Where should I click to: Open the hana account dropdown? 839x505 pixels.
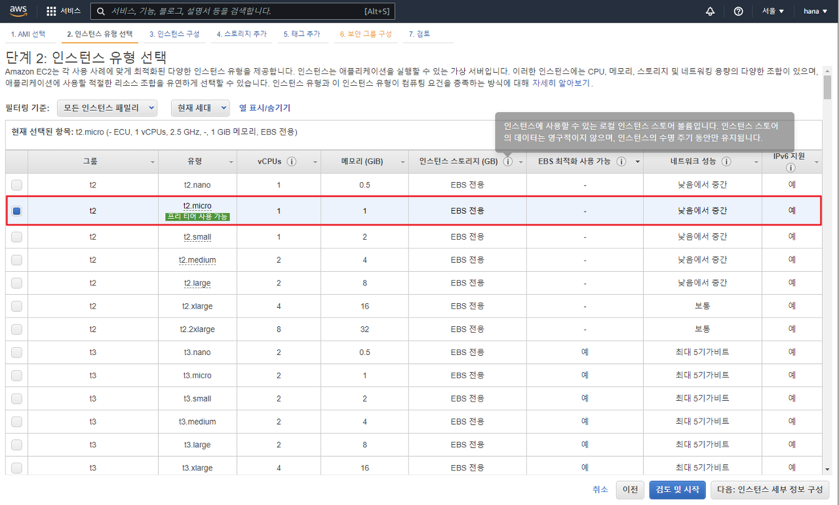point(816,11)
